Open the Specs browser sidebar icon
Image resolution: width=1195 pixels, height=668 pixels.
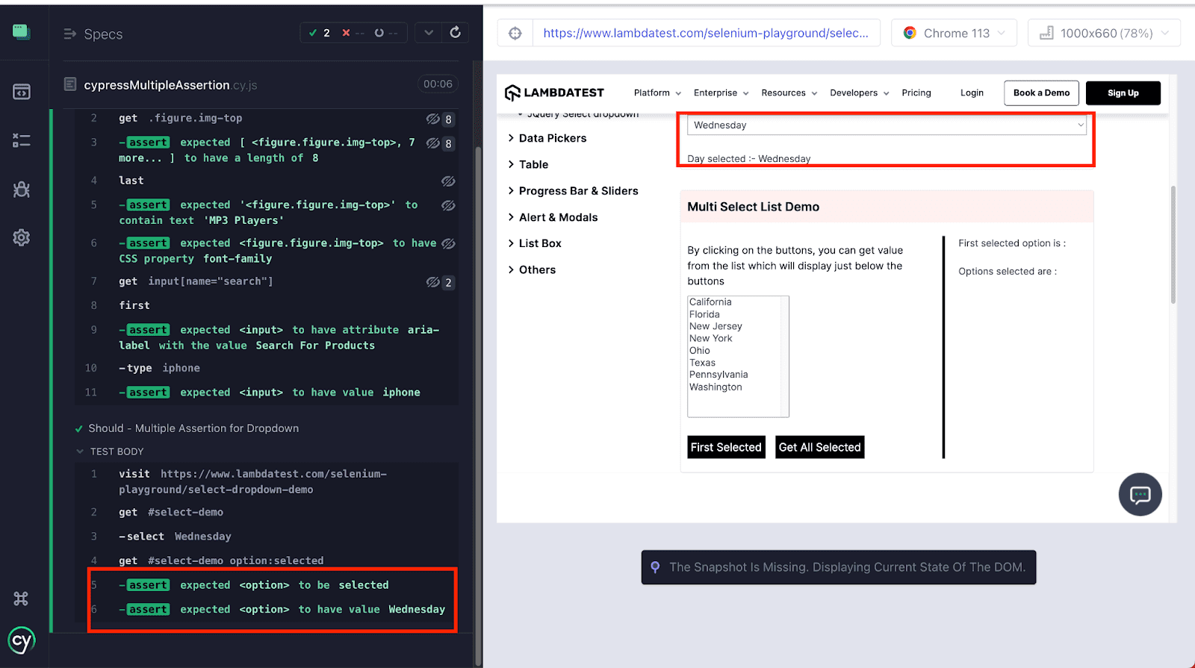click(21, 92)
